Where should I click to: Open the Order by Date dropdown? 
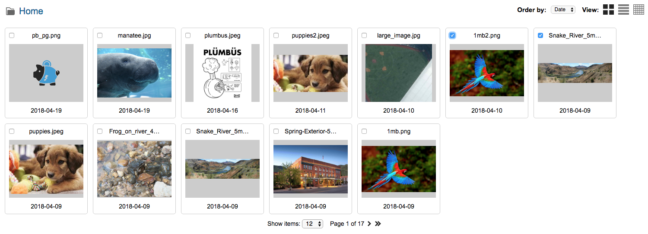563,9
